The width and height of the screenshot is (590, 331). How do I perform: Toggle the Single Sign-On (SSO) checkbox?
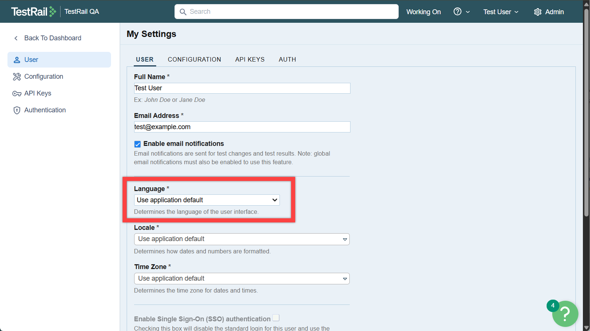point(276,318)
